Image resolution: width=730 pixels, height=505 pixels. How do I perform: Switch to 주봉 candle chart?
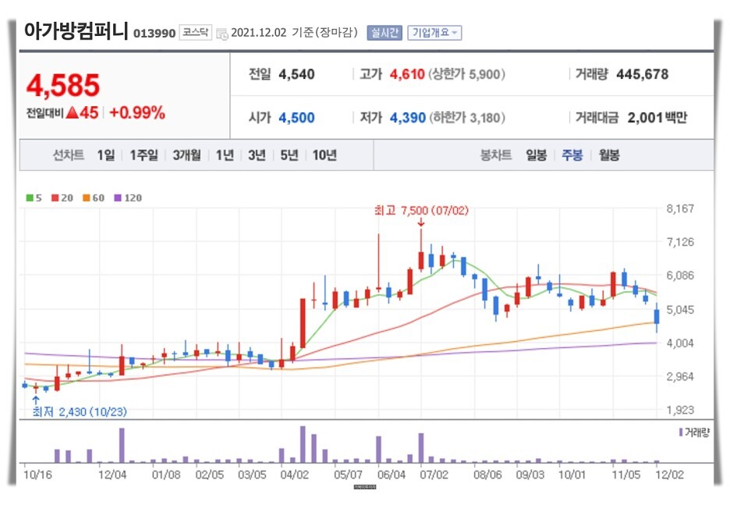(x=572, y=155)
